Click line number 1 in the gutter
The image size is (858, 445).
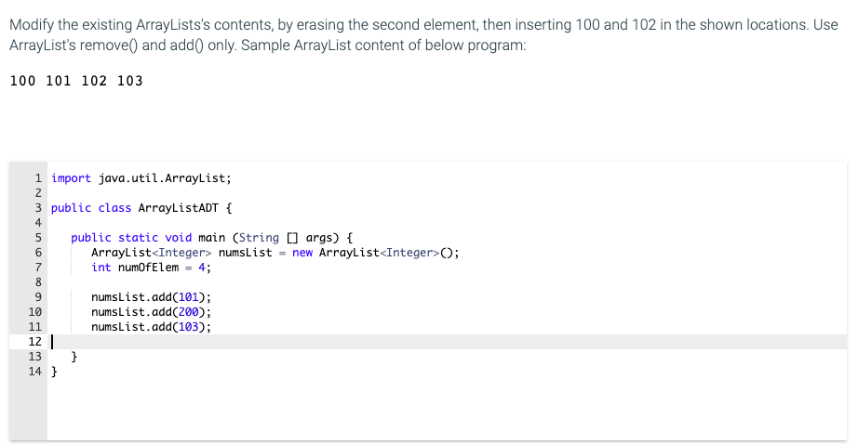point(38,178)
